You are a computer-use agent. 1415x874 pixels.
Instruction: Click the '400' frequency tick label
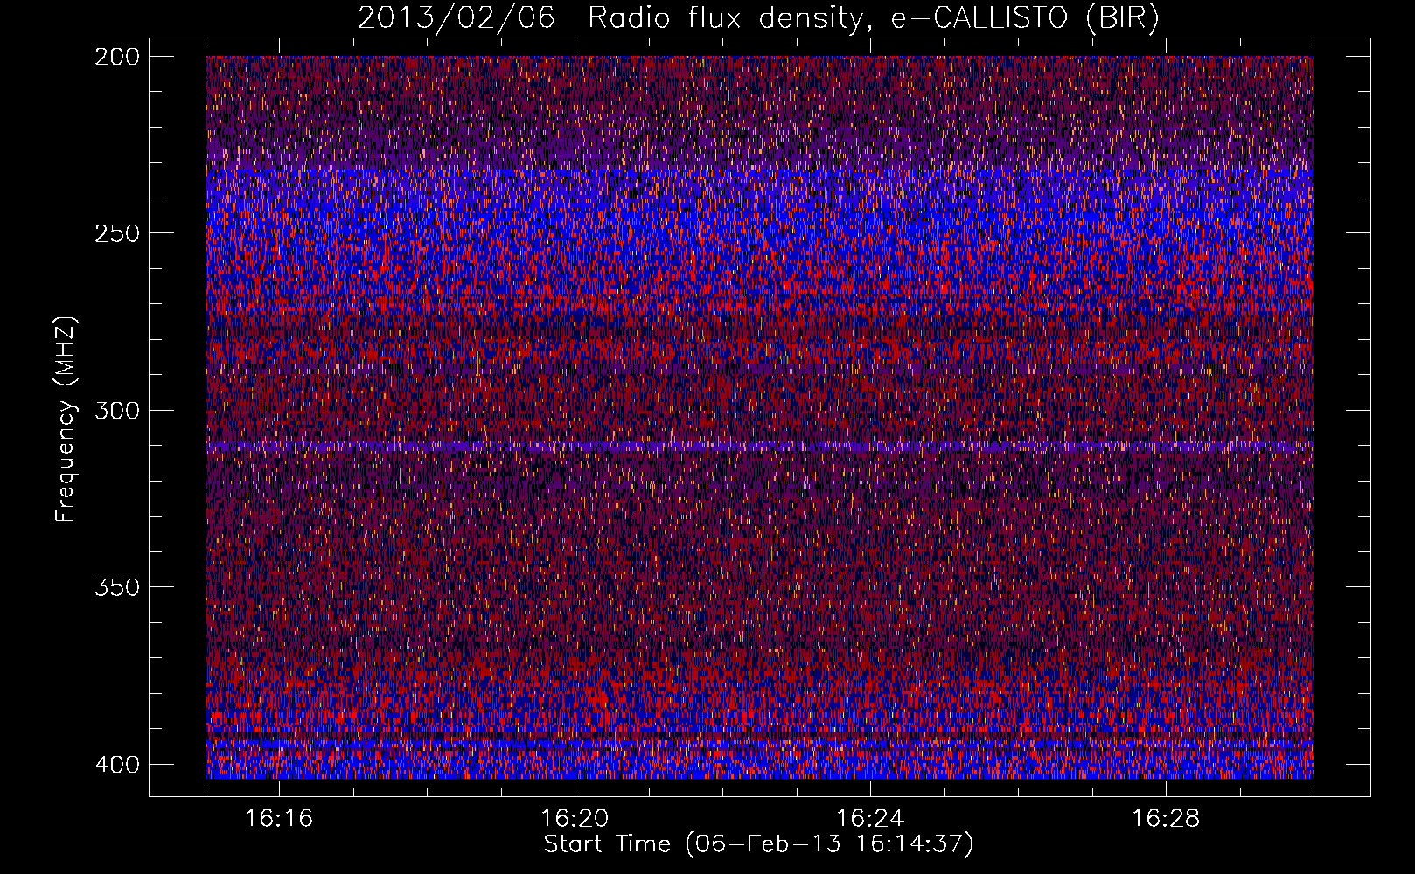click(116, 764)
